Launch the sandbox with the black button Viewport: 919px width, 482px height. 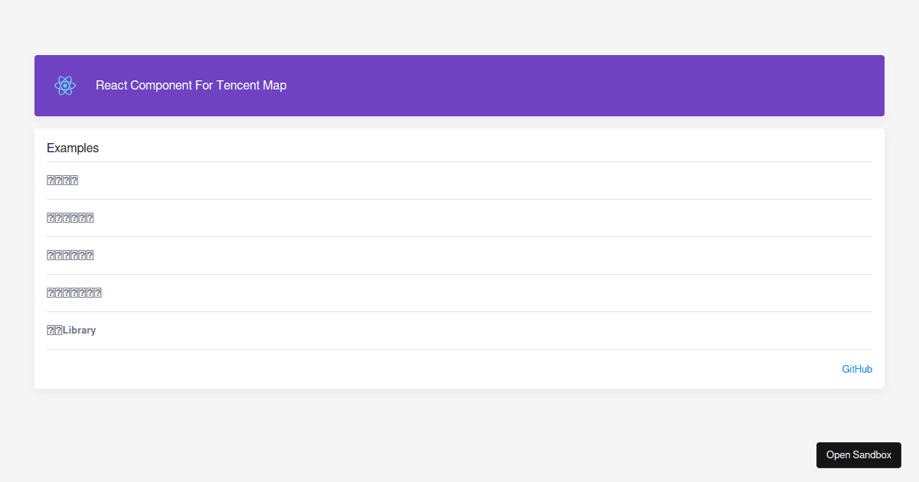point(858,455)
